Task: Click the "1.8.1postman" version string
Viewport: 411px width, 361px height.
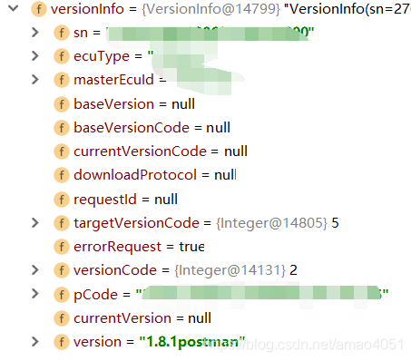Action: pos(192,342)
